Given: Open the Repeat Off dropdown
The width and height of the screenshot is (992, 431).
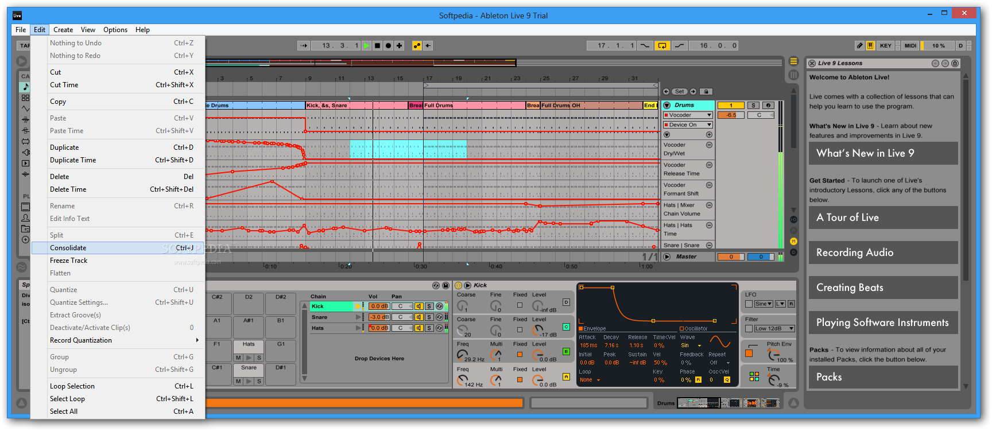Looking at the screenshot, I should (x=719, y=363).
